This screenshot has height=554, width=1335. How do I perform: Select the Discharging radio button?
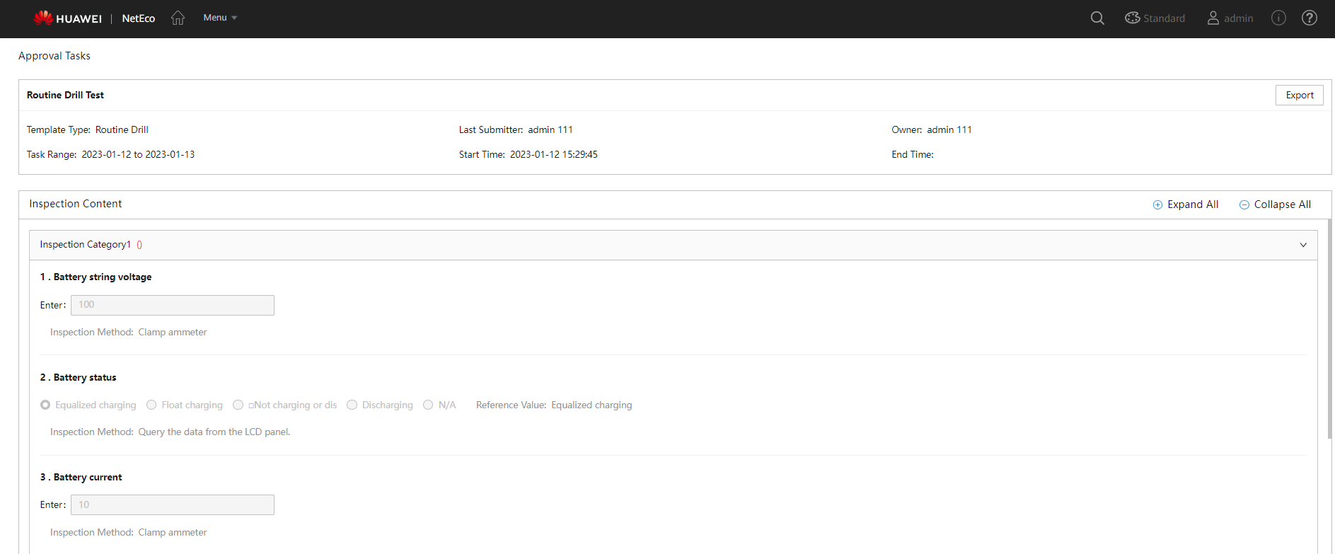click(352, 405)
